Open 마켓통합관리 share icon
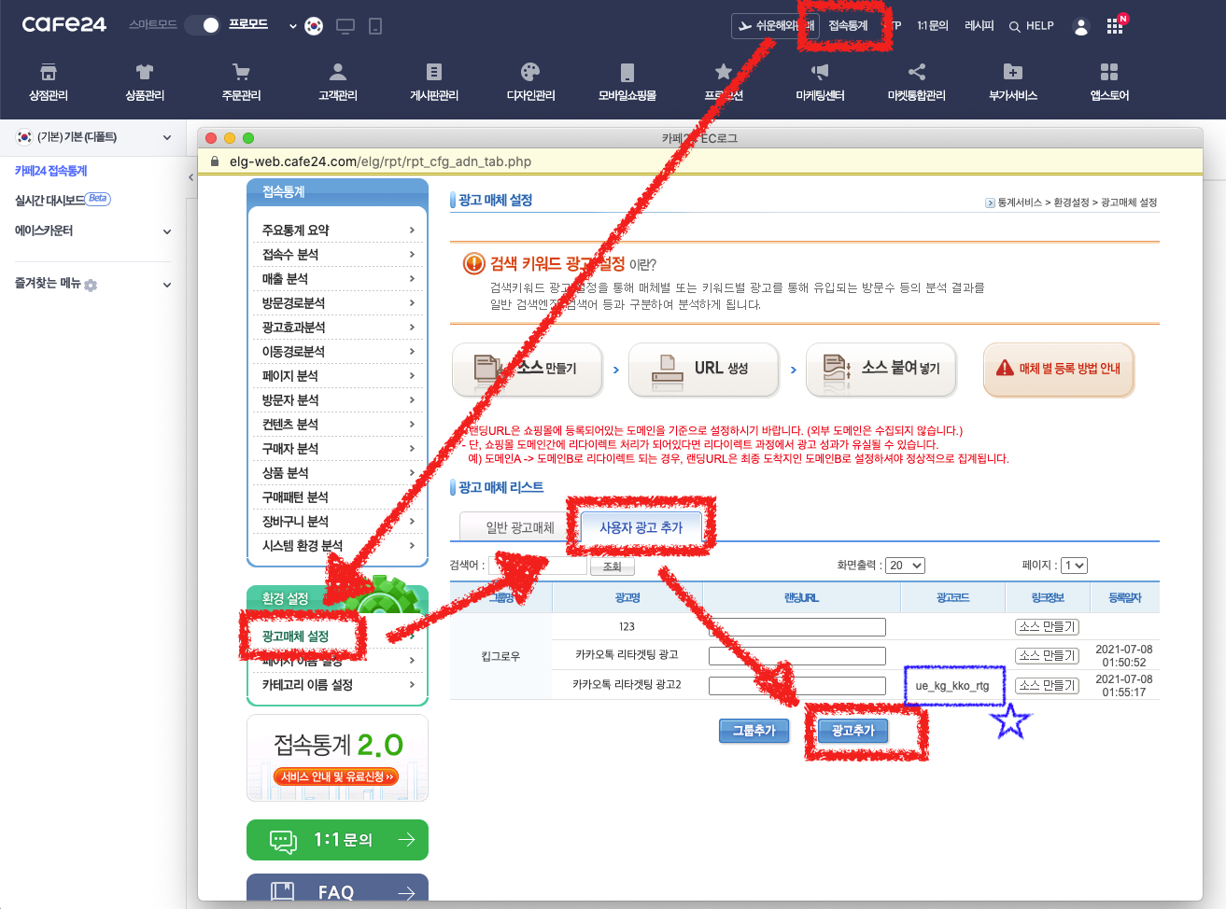1226x909 pixels. (916, 73)
